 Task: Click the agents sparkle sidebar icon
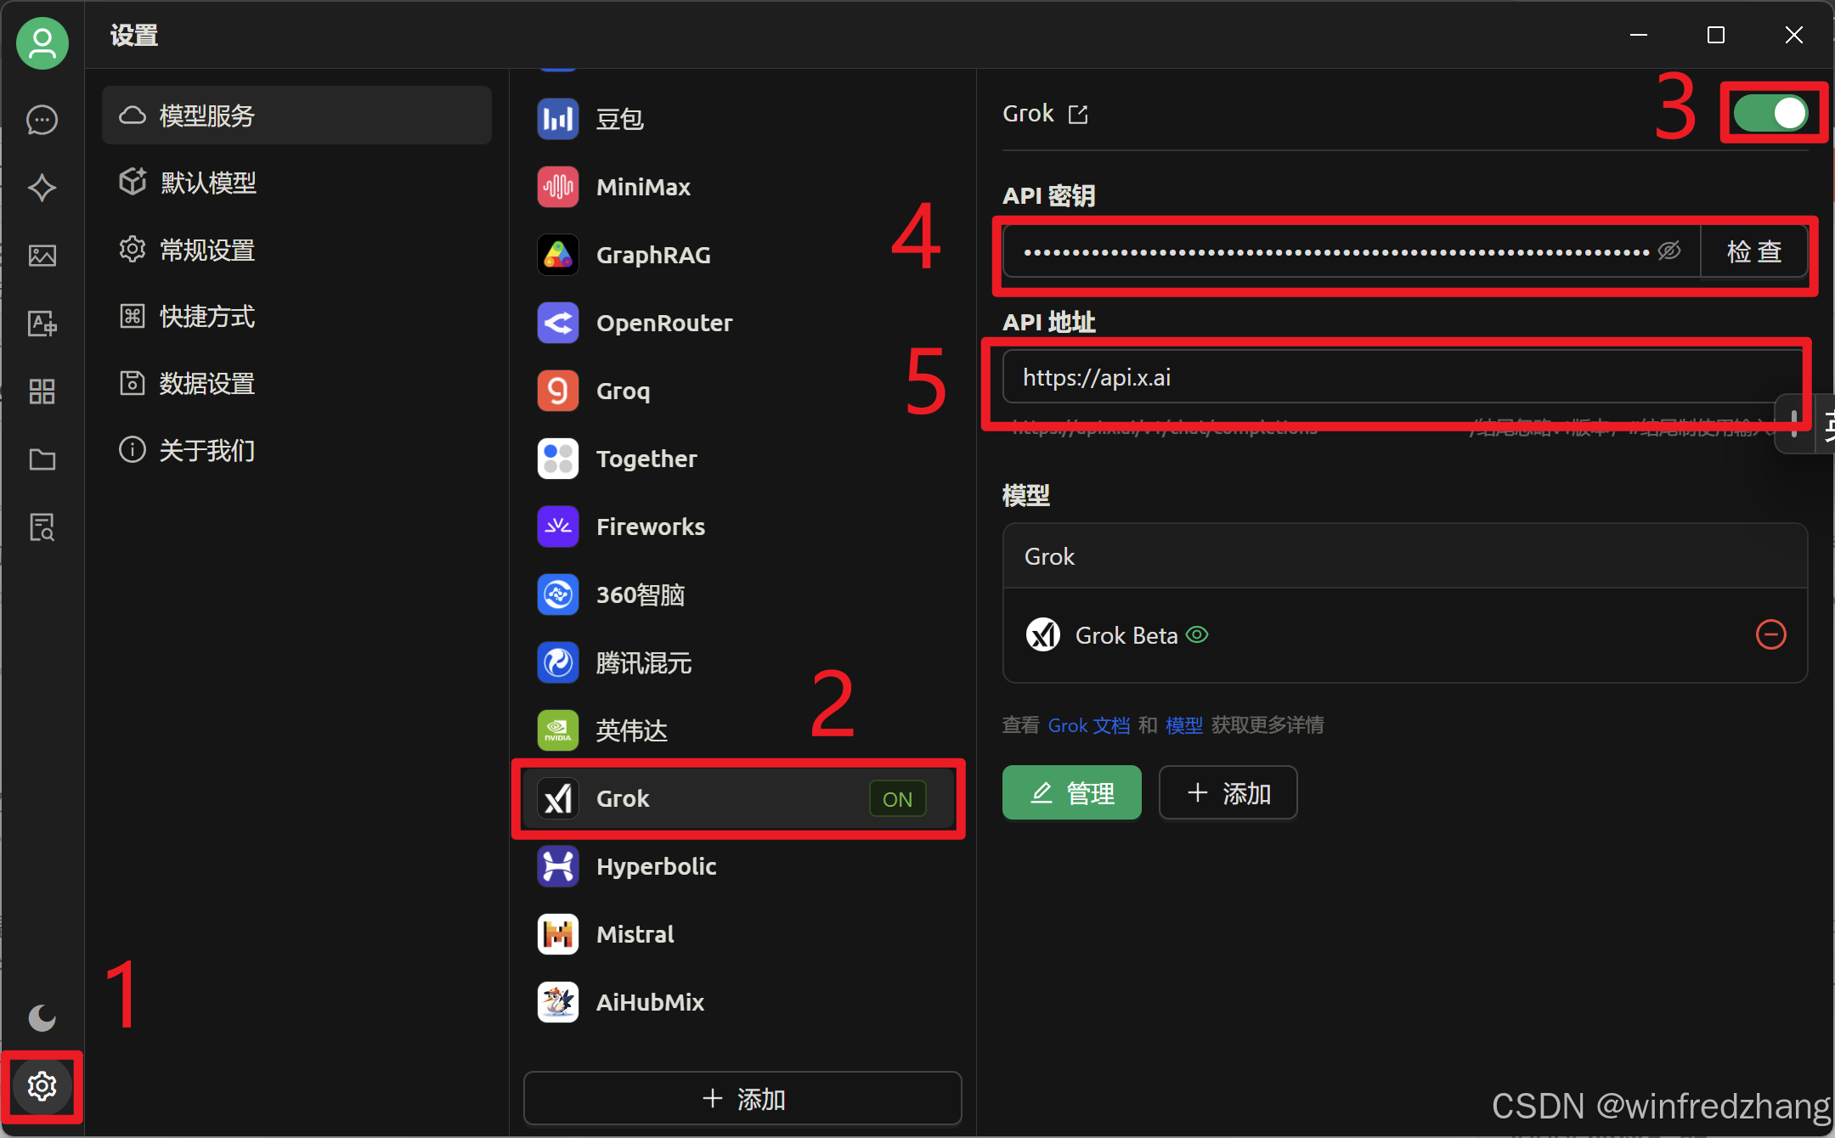point(42,188)
